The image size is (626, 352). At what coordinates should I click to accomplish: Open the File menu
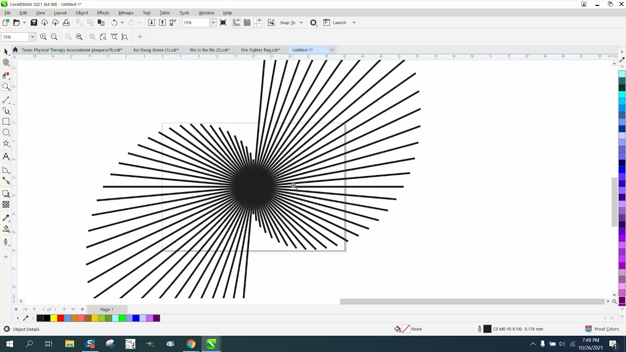click(x=7, y=13)
